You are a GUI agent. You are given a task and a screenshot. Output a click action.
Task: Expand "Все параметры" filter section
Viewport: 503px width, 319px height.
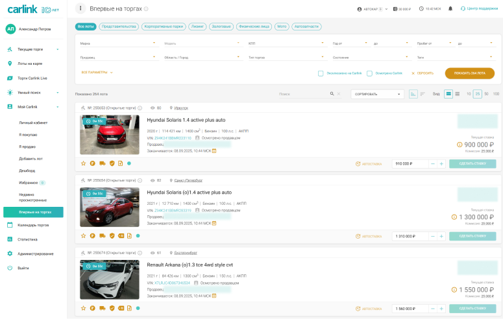[97, 73]
